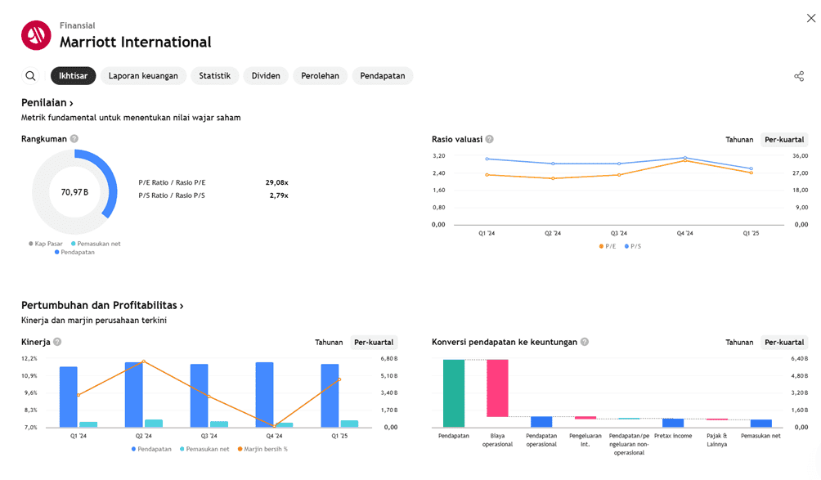
Task: Click the share icon
Action: click(x=799, y=76)
